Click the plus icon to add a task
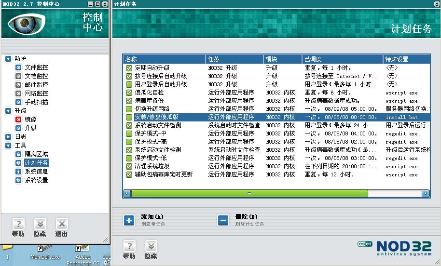This screenshot has width=441, height=266. (x=129, y=221)
